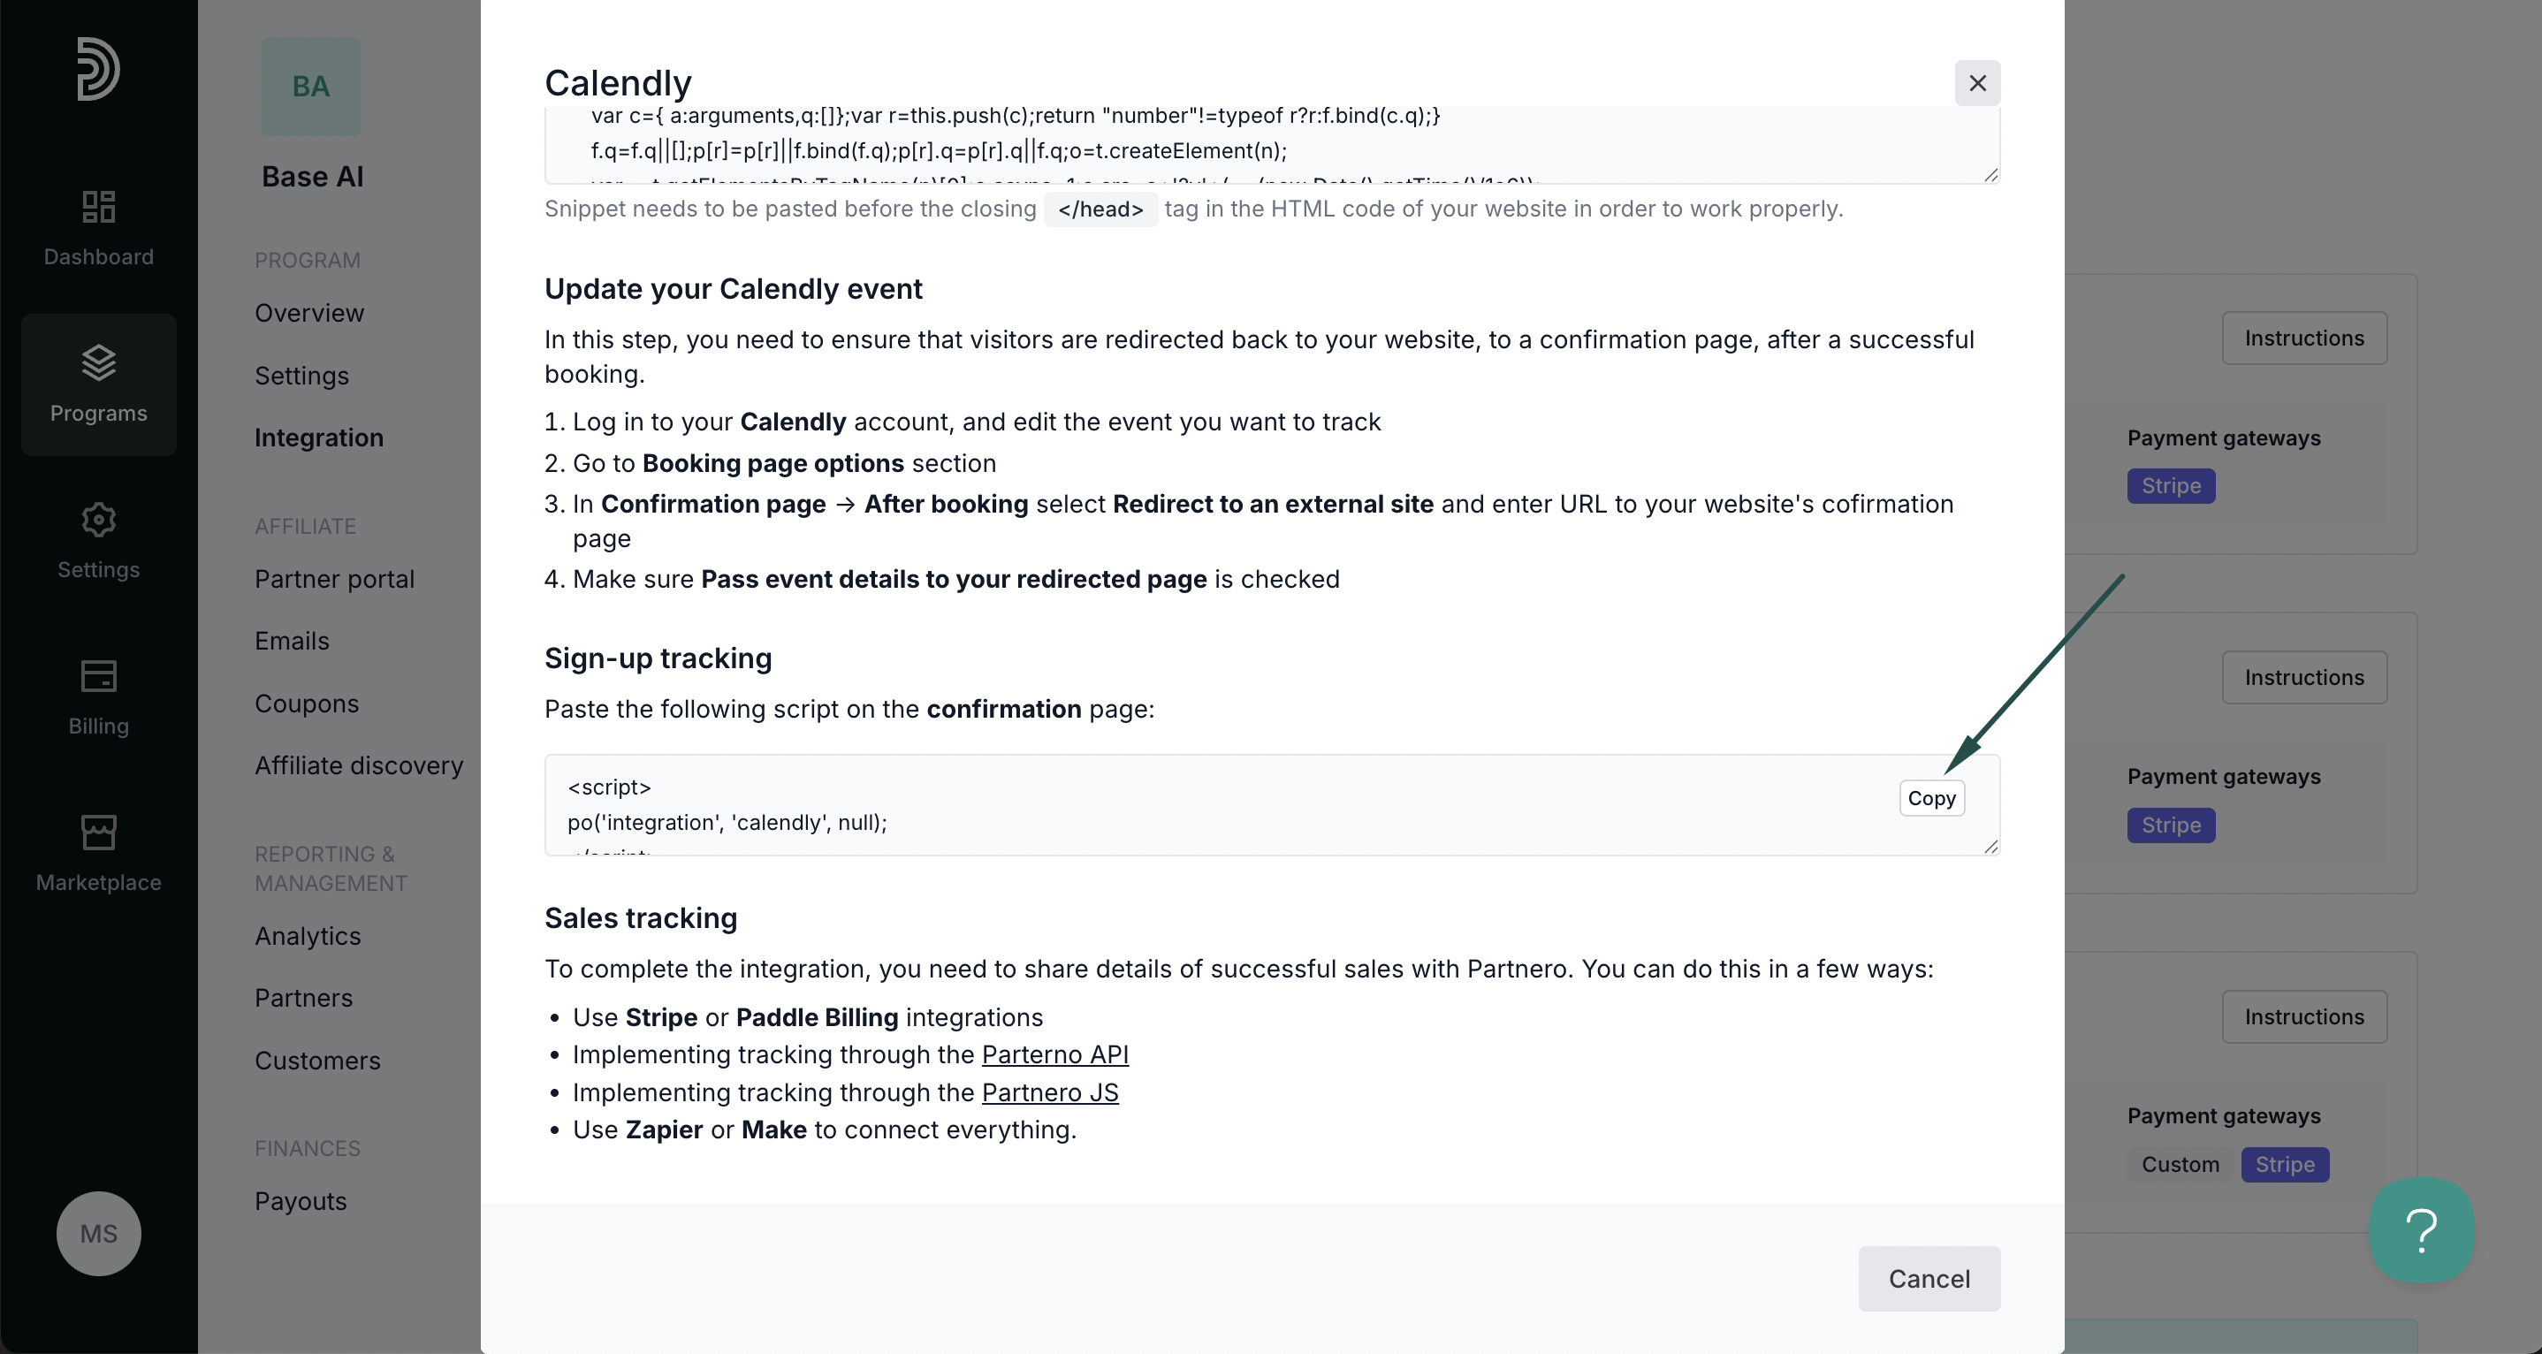2542x1354 pixels.
Task: Click the Sales tracking heading
Action: pyautogui.click(x=641, y=919)
